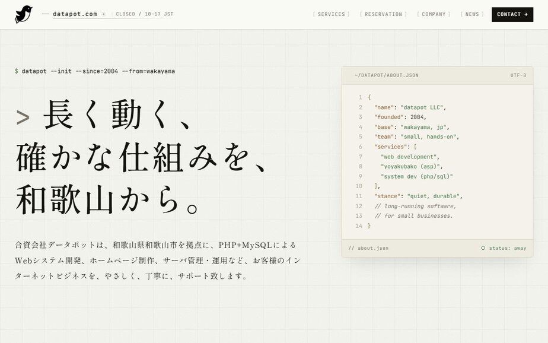Image resolution: width=548 pixels, height=343 pixels.
Task: Click line number 14 in the code panel
Action: [359, 226]
